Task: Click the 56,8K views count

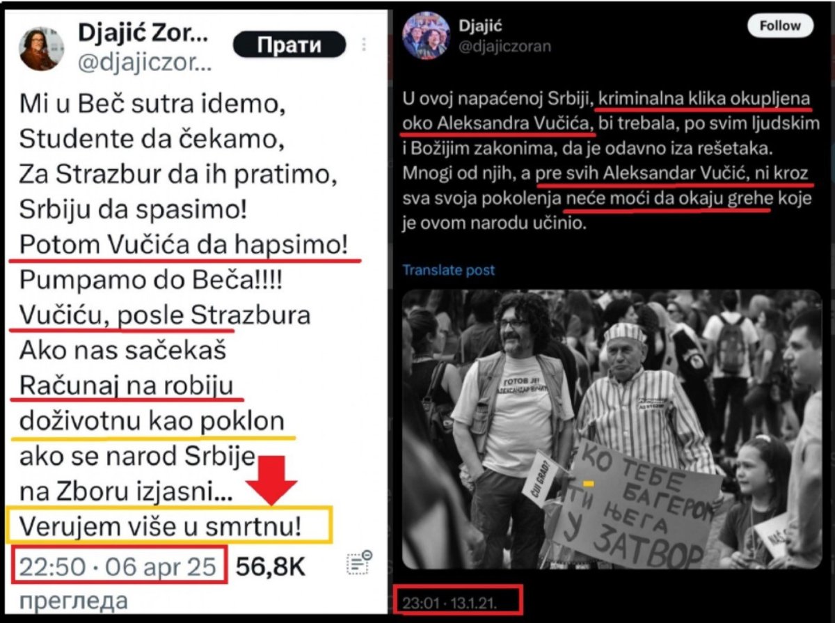Action: pos(271,567)
